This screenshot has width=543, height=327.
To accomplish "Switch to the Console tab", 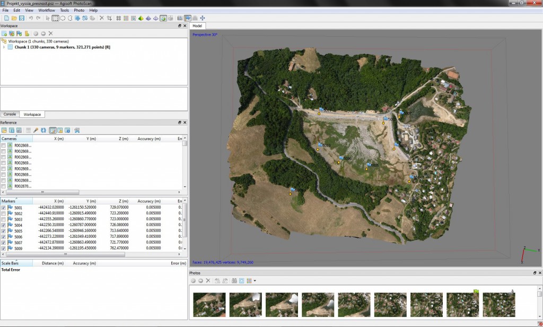I will click(x=10, y=114).
